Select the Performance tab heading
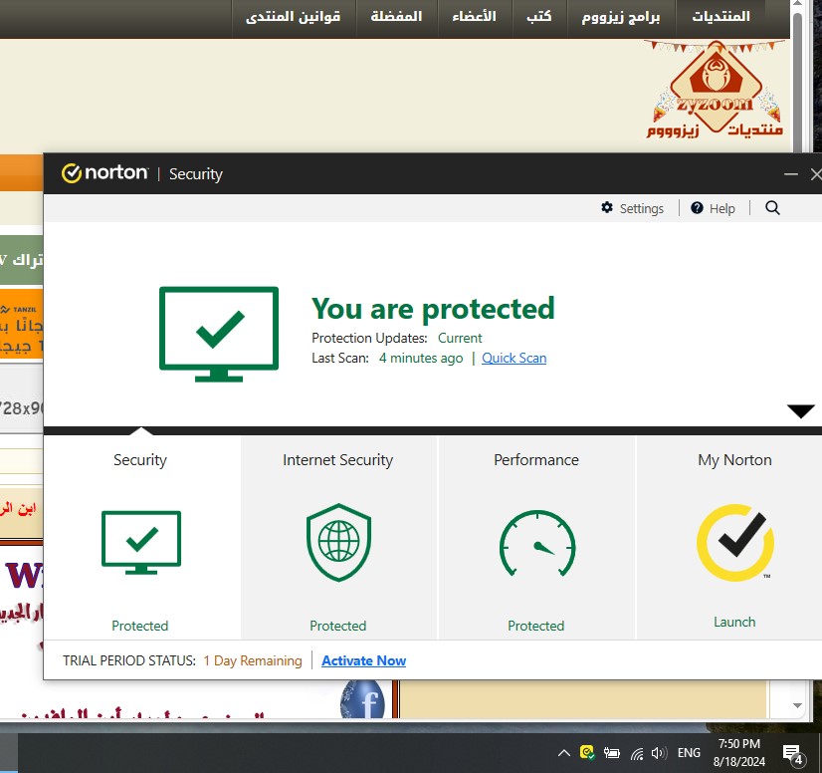This screenshot has height=773, width=822. 536,459
